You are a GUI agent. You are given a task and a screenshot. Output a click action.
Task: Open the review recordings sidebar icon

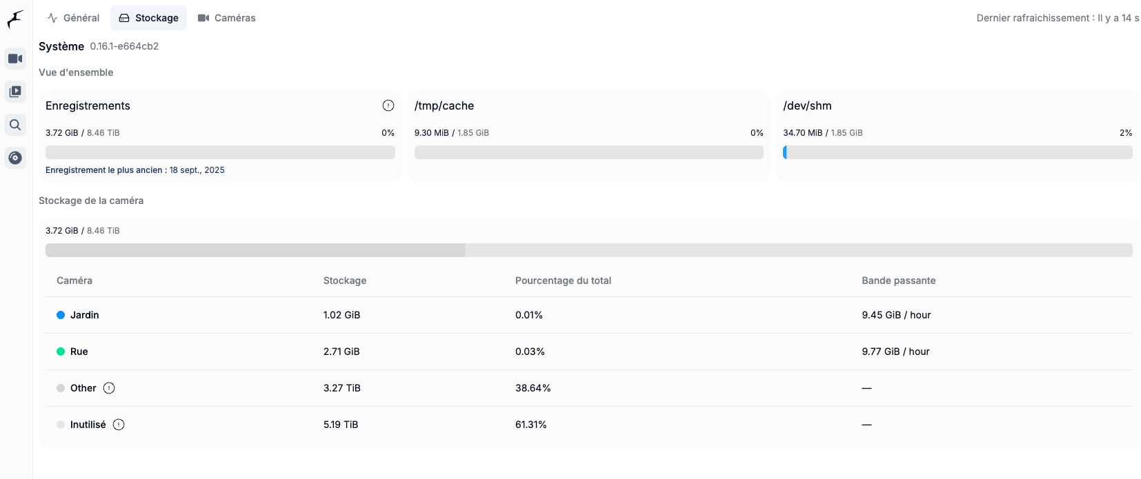click(15, 92)
